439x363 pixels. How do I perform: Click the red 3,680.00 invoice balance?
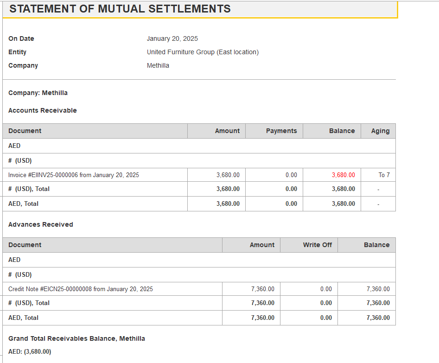[x=343, y=175]
